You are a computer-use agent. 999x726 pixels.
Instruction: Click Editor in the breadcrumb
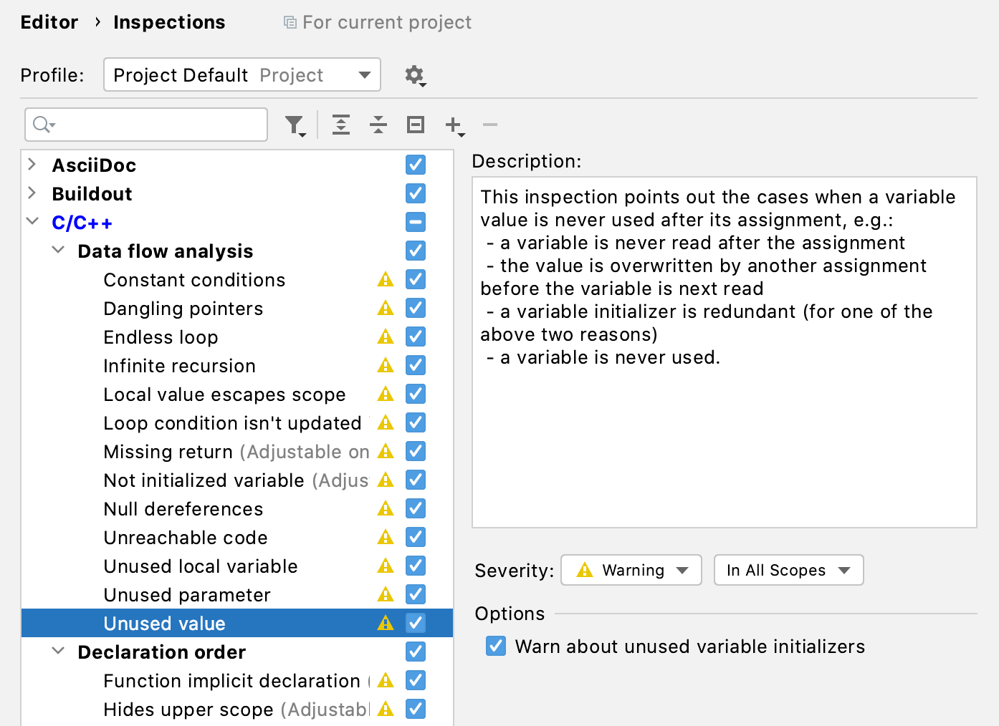coord(49,22)
